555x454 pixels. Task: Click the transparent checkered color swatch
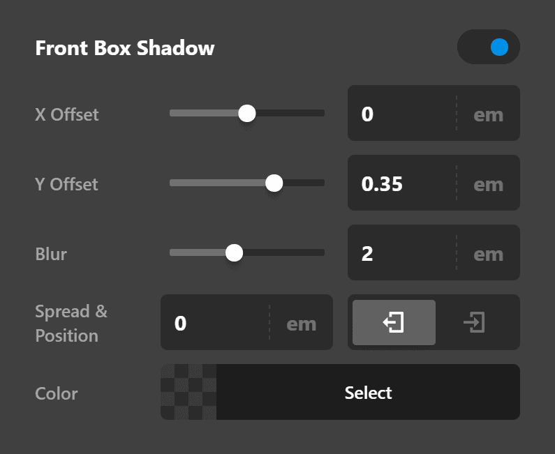[x=188, y=392]
